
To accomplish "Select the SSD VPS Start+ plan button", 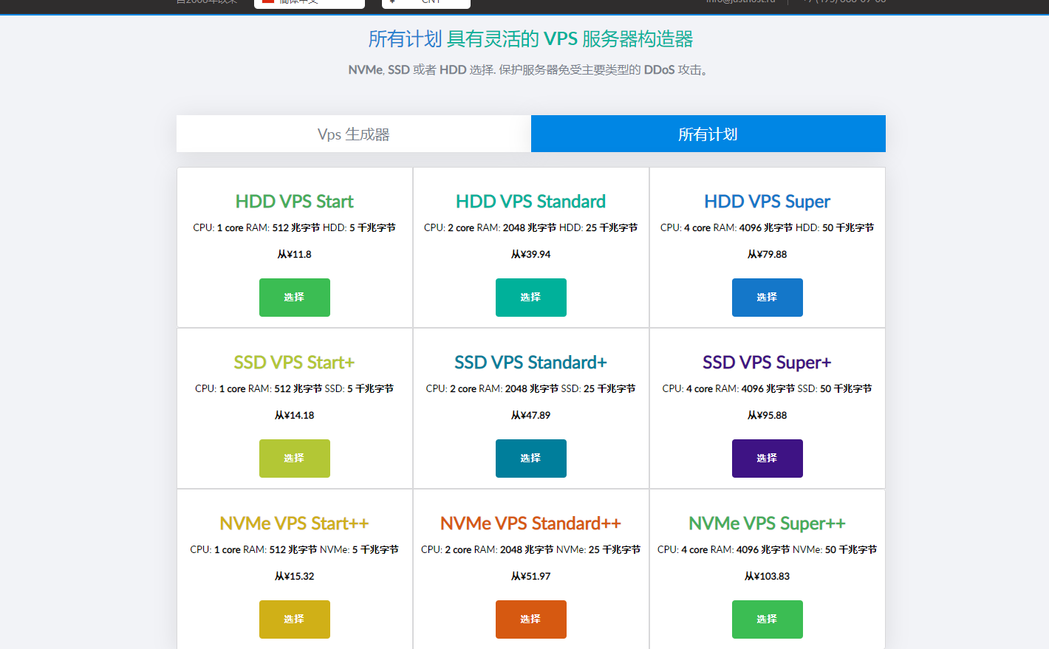I will click(x=294, y=459).
